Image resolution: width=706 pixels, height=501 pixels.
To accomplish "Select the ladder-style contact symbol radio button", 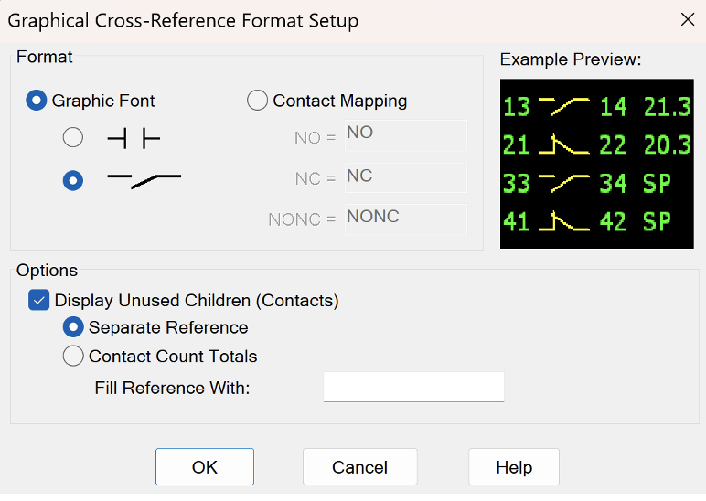I will [x=73, y=138].
